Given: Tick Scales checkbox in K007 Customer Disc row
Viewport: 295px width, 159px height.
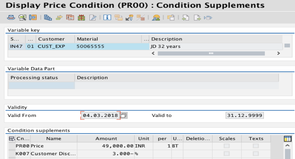Looking at the screenshot, I should [x=227, y=154].
